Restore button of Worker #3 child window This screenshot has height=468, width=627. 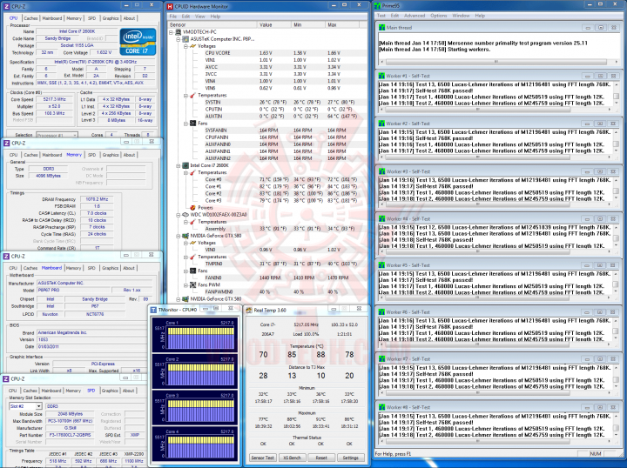click(600, 171)
